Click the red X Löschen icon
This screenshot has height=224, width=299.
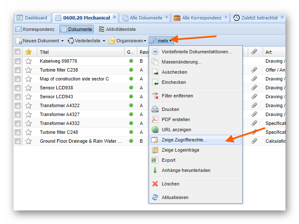point(155,184)
